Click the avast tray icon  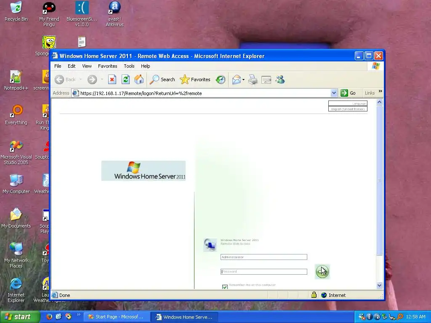click(377, 317)
